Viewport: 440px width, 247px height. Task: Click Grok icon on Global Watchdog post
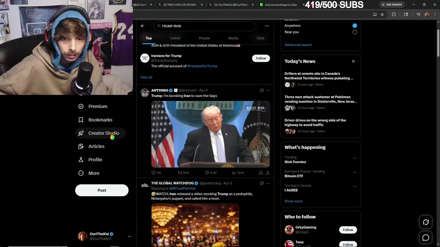pos(262,183)
